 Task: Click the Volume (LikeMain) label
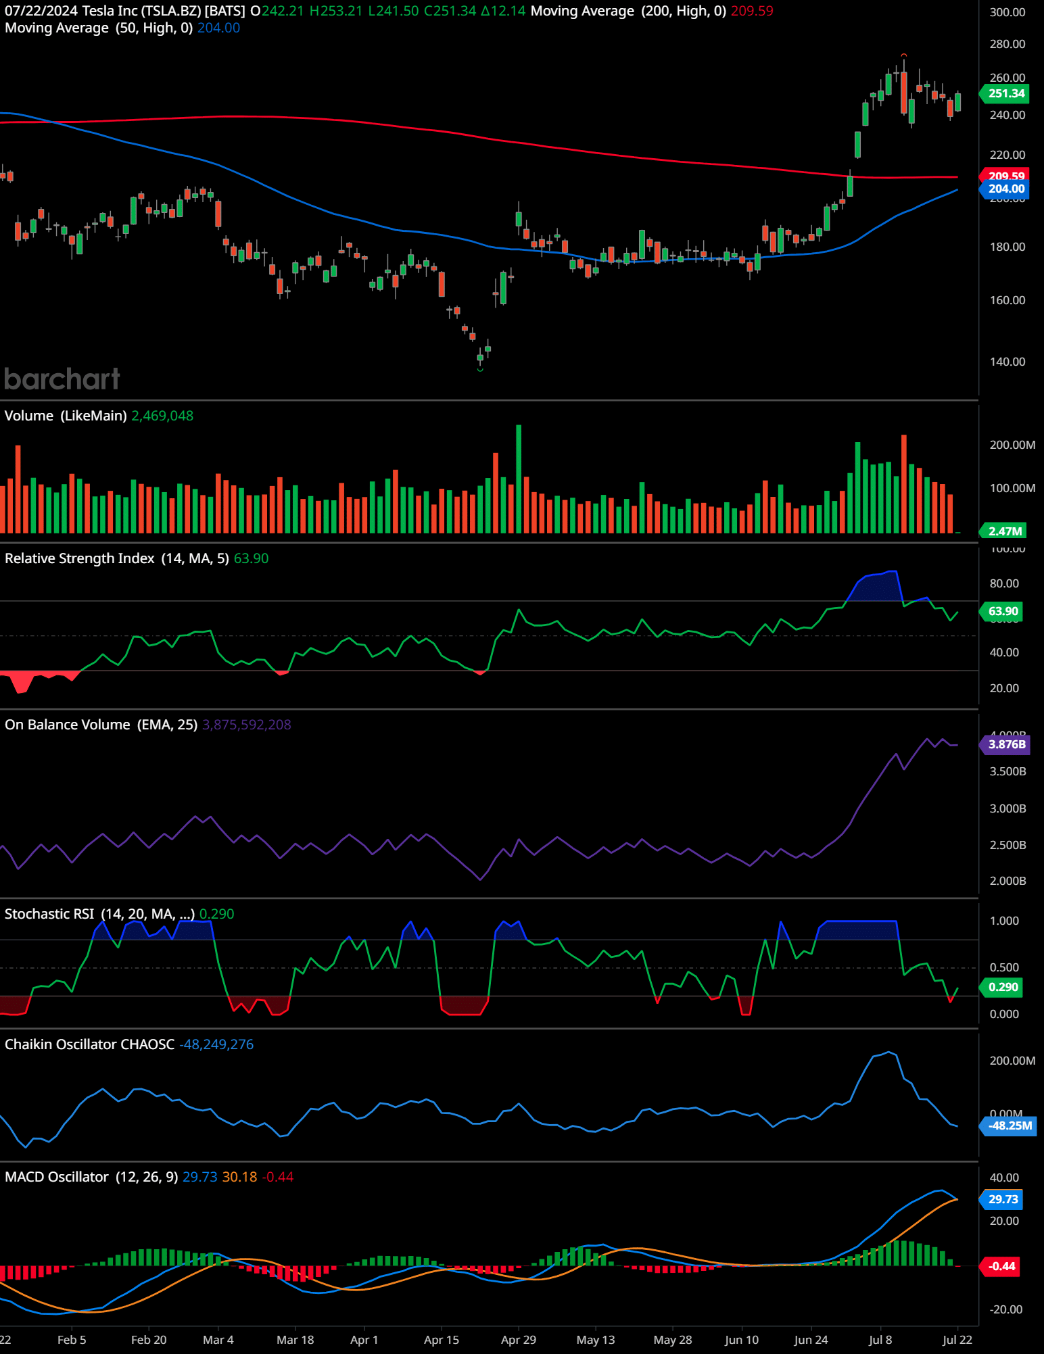coord(66,416)
